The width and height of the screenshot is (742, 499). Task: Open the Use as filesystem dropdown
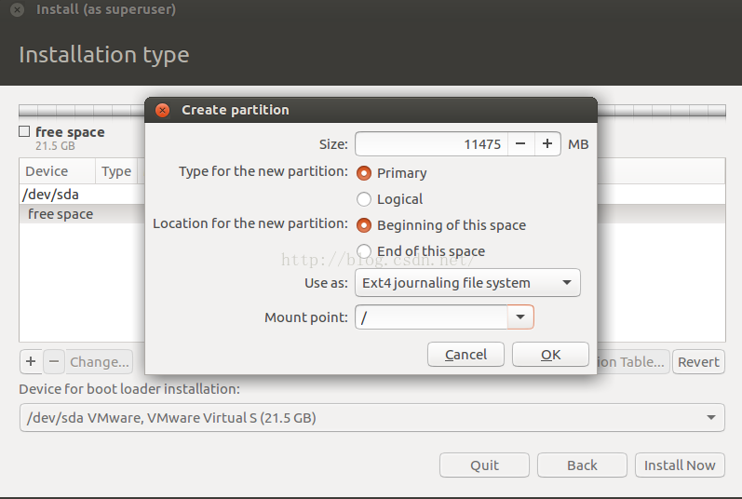(x=467, y=283)
